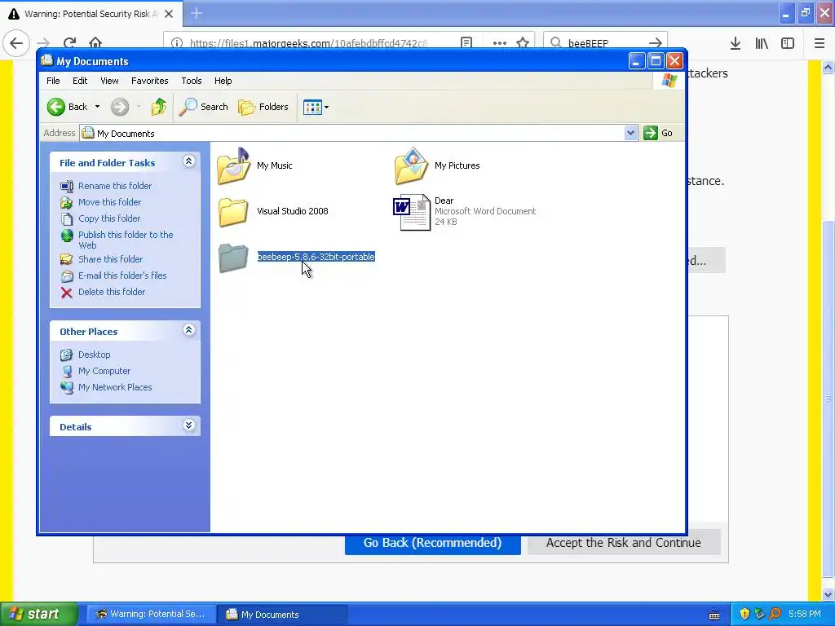Click Firefox back arrow button

click(x=16, y=42)
